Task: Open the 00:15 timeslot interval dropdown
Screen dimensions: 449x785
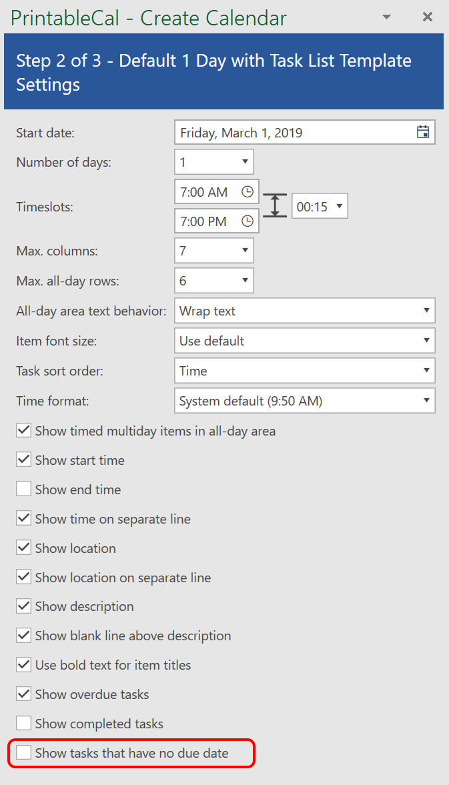Action: point(339,207)
